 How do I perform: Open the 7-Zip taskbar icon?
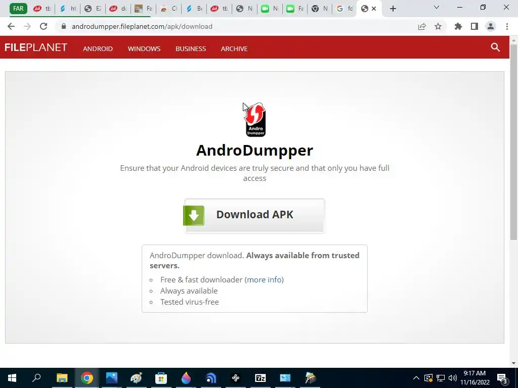(x=261, y=378)
